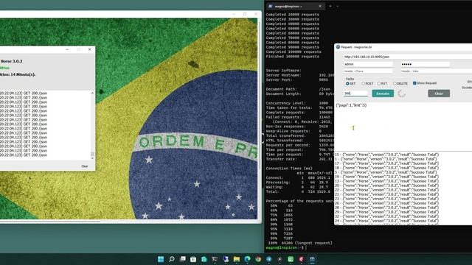
Task: Focus the URL field with 192.168 address
Action: tap(408, 57)
